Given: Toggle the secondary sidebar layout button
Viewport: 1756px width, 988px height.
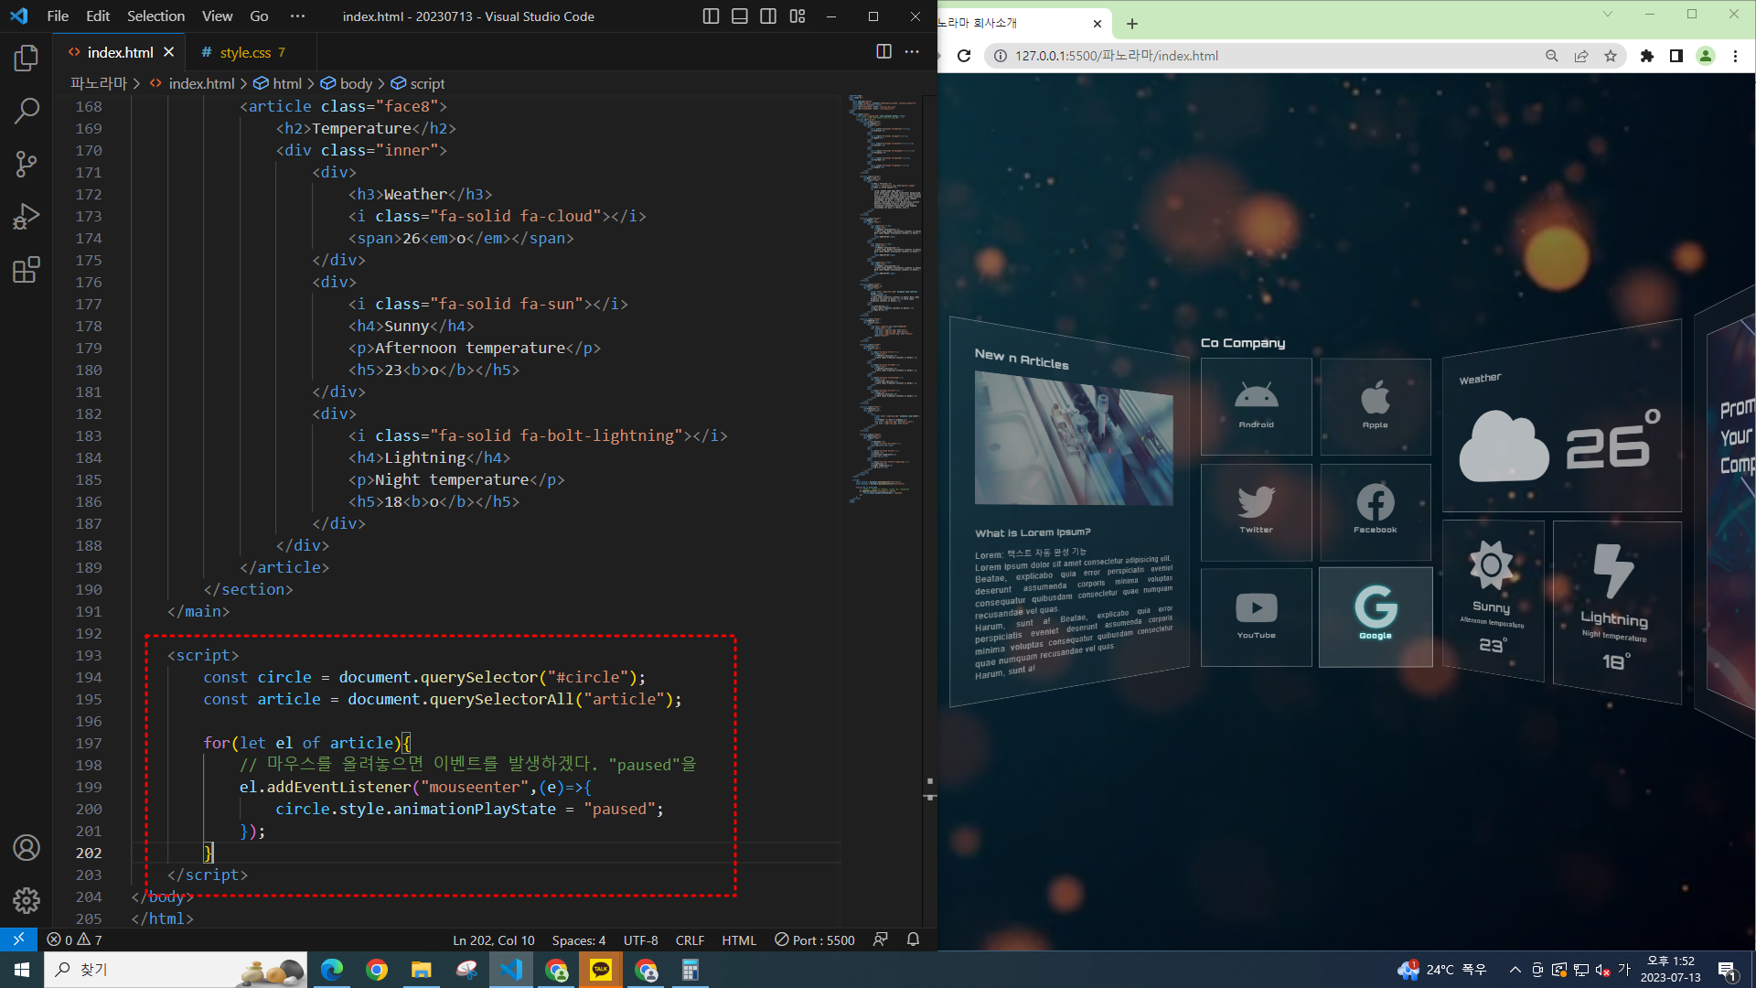Looking at the screenshot, I should click(768, 16).
